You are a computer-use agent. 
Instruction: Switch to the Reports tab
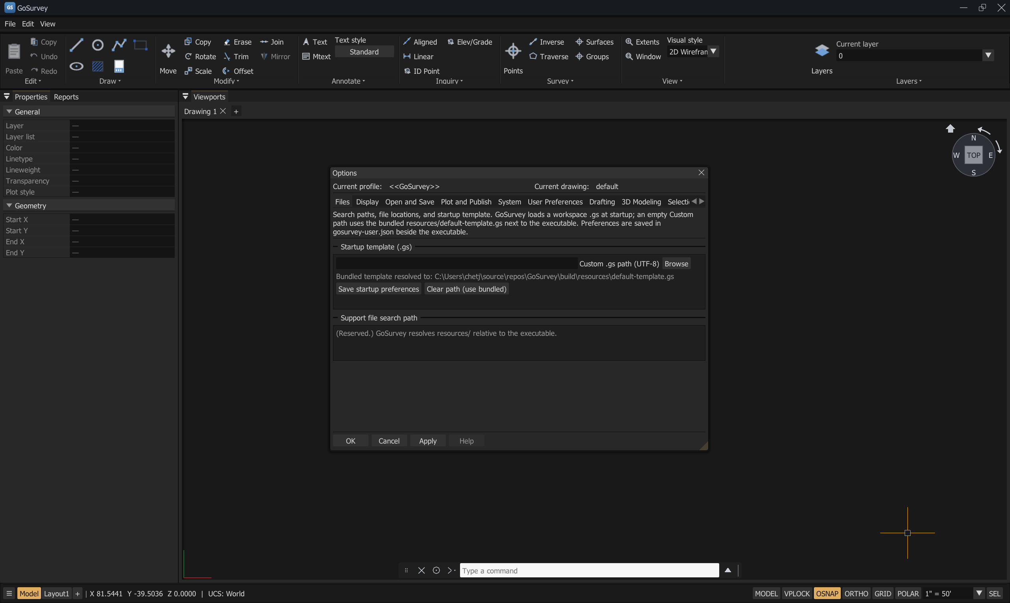(66, 97)
